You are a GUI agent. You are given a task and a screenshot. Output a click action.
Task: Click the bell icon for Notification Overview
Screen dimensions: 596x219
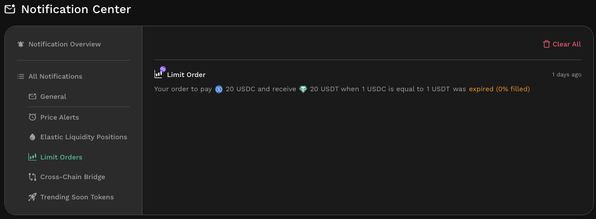click(x=21, y=44)
